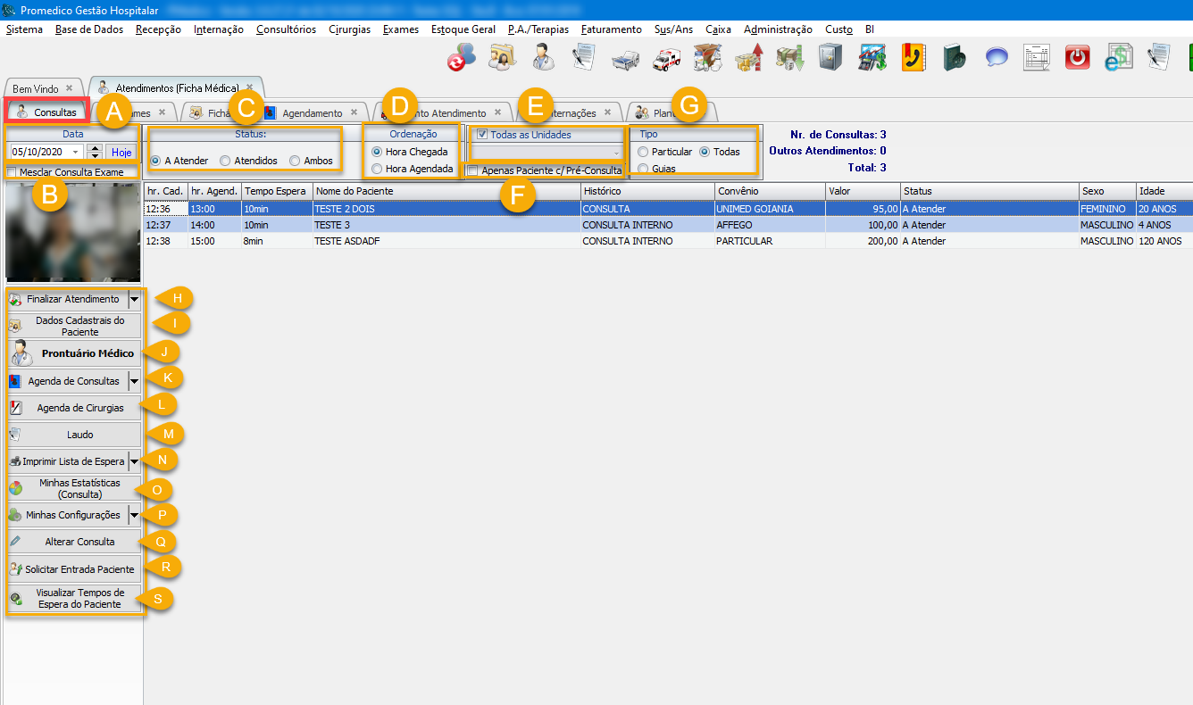Click the money with green arrow icon
Viewport: 1193px width, 705px height.
pyautogui.click(x=789, y=58)
